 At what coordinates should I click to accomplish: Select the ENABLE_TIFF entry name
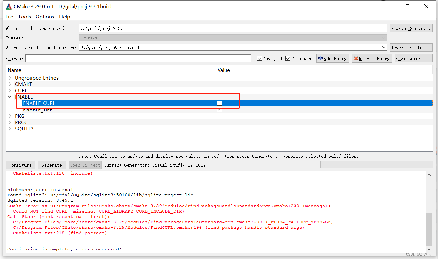click(x=38, y=110)
